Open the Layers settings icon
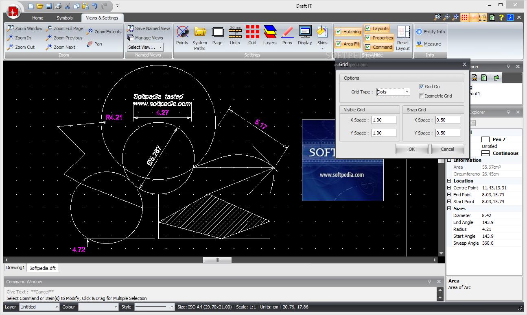Viewport: 527px width, 315px height. (x=270, y=35)
